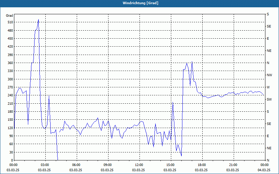Click the 03:00 time axis label
This screenshot has width=279, height=174.
point(45,165)
